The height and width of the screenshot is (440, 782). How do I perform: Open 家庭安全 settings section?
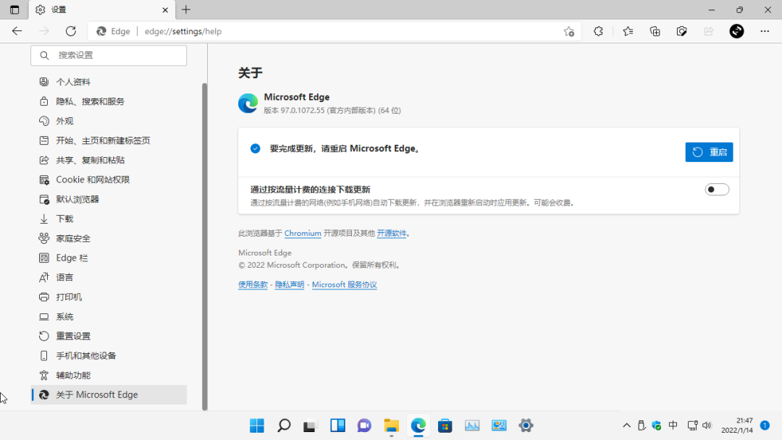[109, 238]
